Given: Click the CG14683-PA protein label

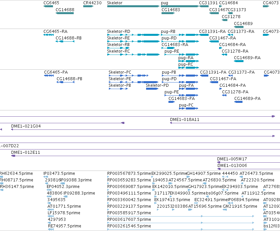Looking at the screenshot, I should [x=182, y=99].
